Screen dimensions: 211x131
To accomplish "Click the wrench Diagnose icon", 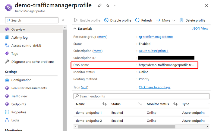I will click(x=7, y=61).
